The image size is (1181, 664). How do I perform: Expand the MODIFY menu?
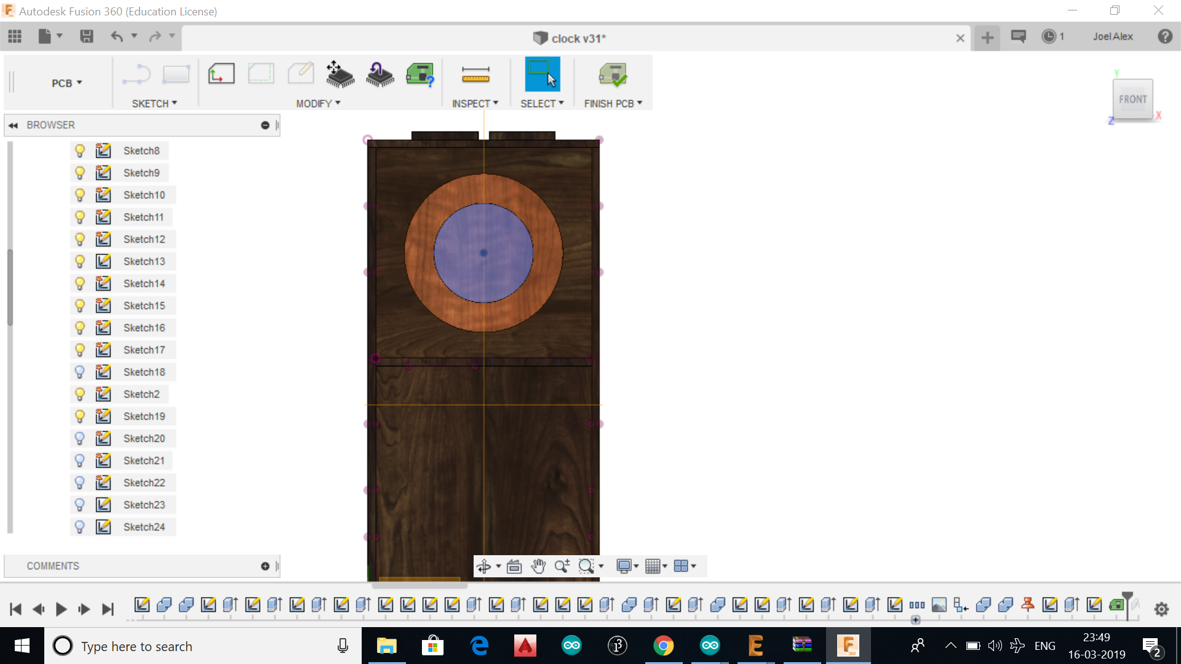[318, 104]
